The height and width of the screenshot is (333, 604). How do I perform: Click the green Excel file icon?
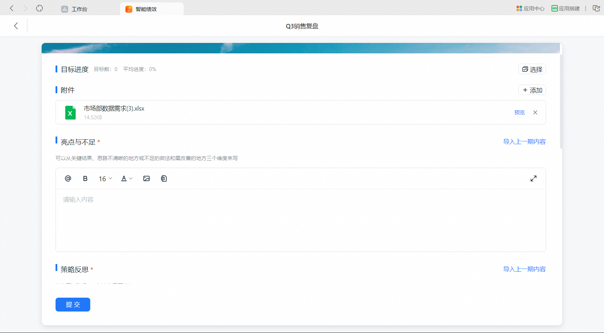tap(70, 113)
